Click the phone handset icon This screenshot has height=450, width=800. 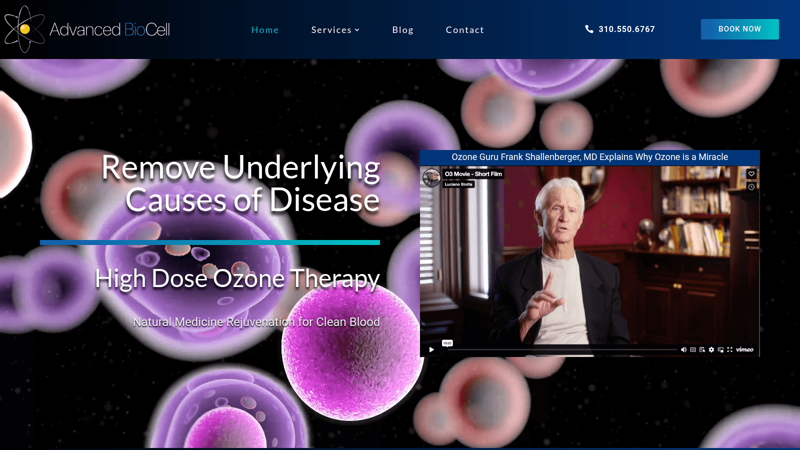pos(589,29)
